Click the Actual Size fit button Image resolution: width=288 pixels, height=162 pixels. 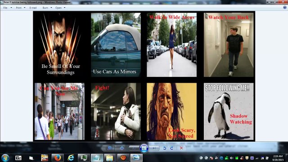[x=121, y=148]
